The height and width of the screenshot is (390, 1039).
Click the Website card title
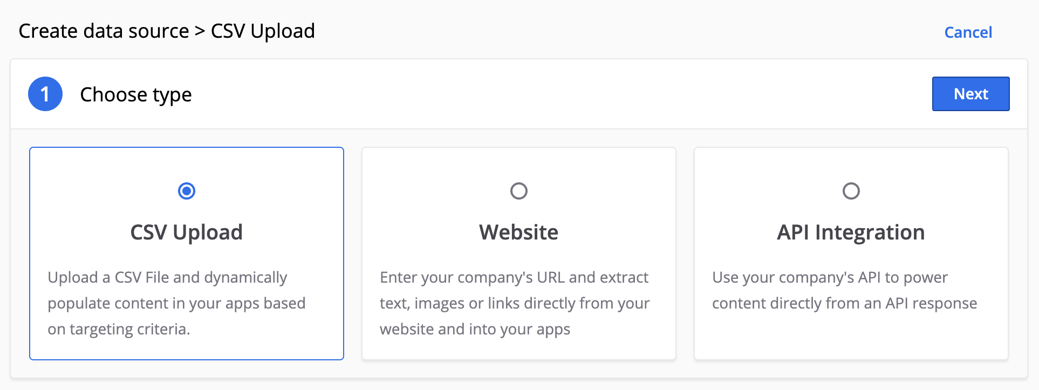coord(518,232)
